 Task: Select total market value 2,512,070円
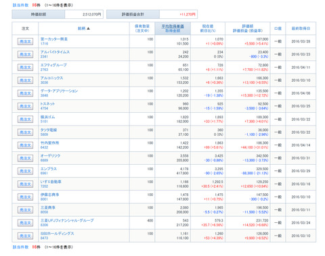tap(91, 14)
